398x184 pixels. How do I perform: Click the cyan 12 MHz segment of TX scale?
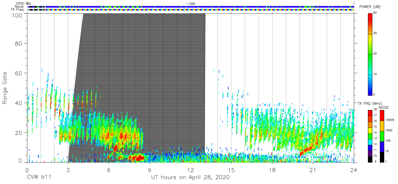tap(370, 142)
